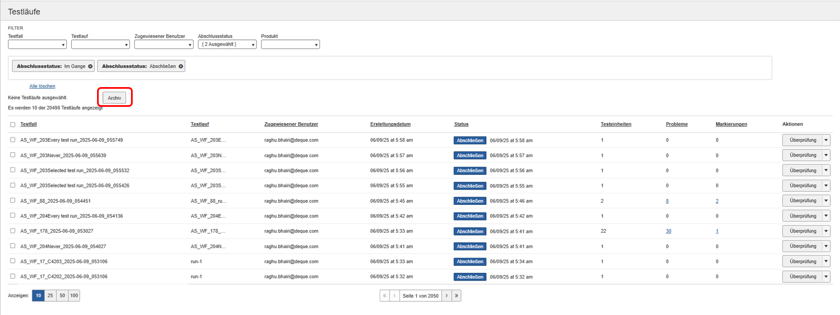Open action arrow for AS_WF_178 row
The height and width of the screenshot is (315, 840).
coord(826,231)
